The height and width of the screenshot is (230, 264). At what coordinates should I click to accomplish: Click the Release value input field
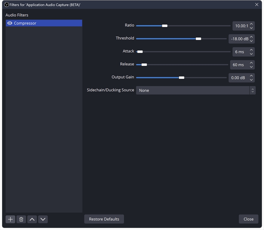pyautogui.click(x=238, y=65)
